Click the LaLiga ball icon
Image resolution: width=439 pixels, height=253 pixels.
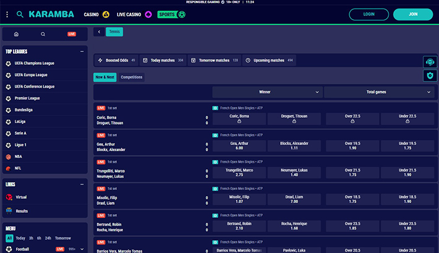(9, 122)
